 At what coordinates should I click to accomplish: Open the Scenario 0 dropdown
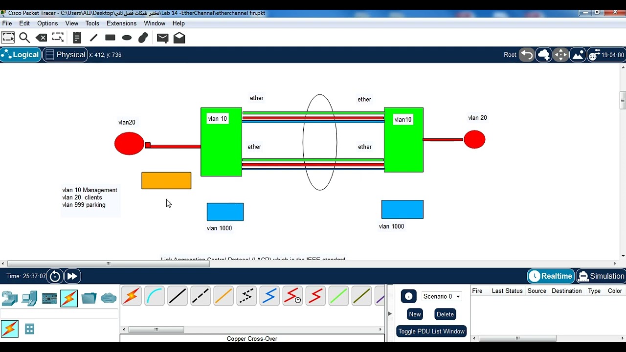coord(442,296)
